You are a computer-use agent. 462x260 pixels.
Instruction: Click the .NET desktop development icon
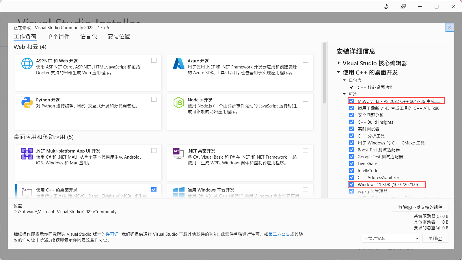coord(178,153)
